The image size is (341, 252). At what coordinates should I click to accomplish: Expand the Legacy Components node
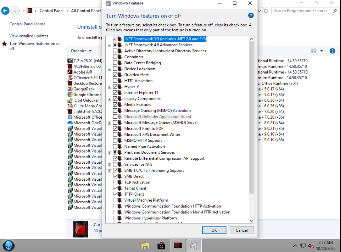(109, 99)
